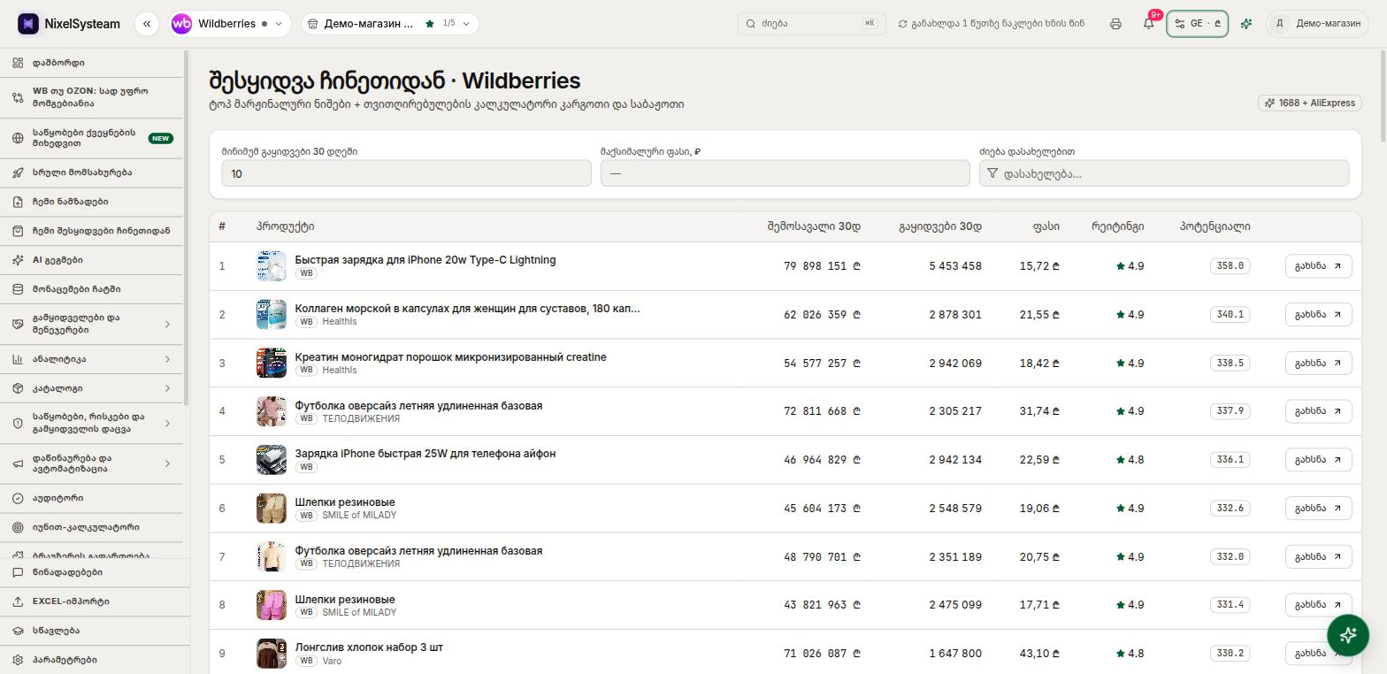Sort by შემოსავალი 30დ column header
This screenshot has width=1387, height=674.
814,226
